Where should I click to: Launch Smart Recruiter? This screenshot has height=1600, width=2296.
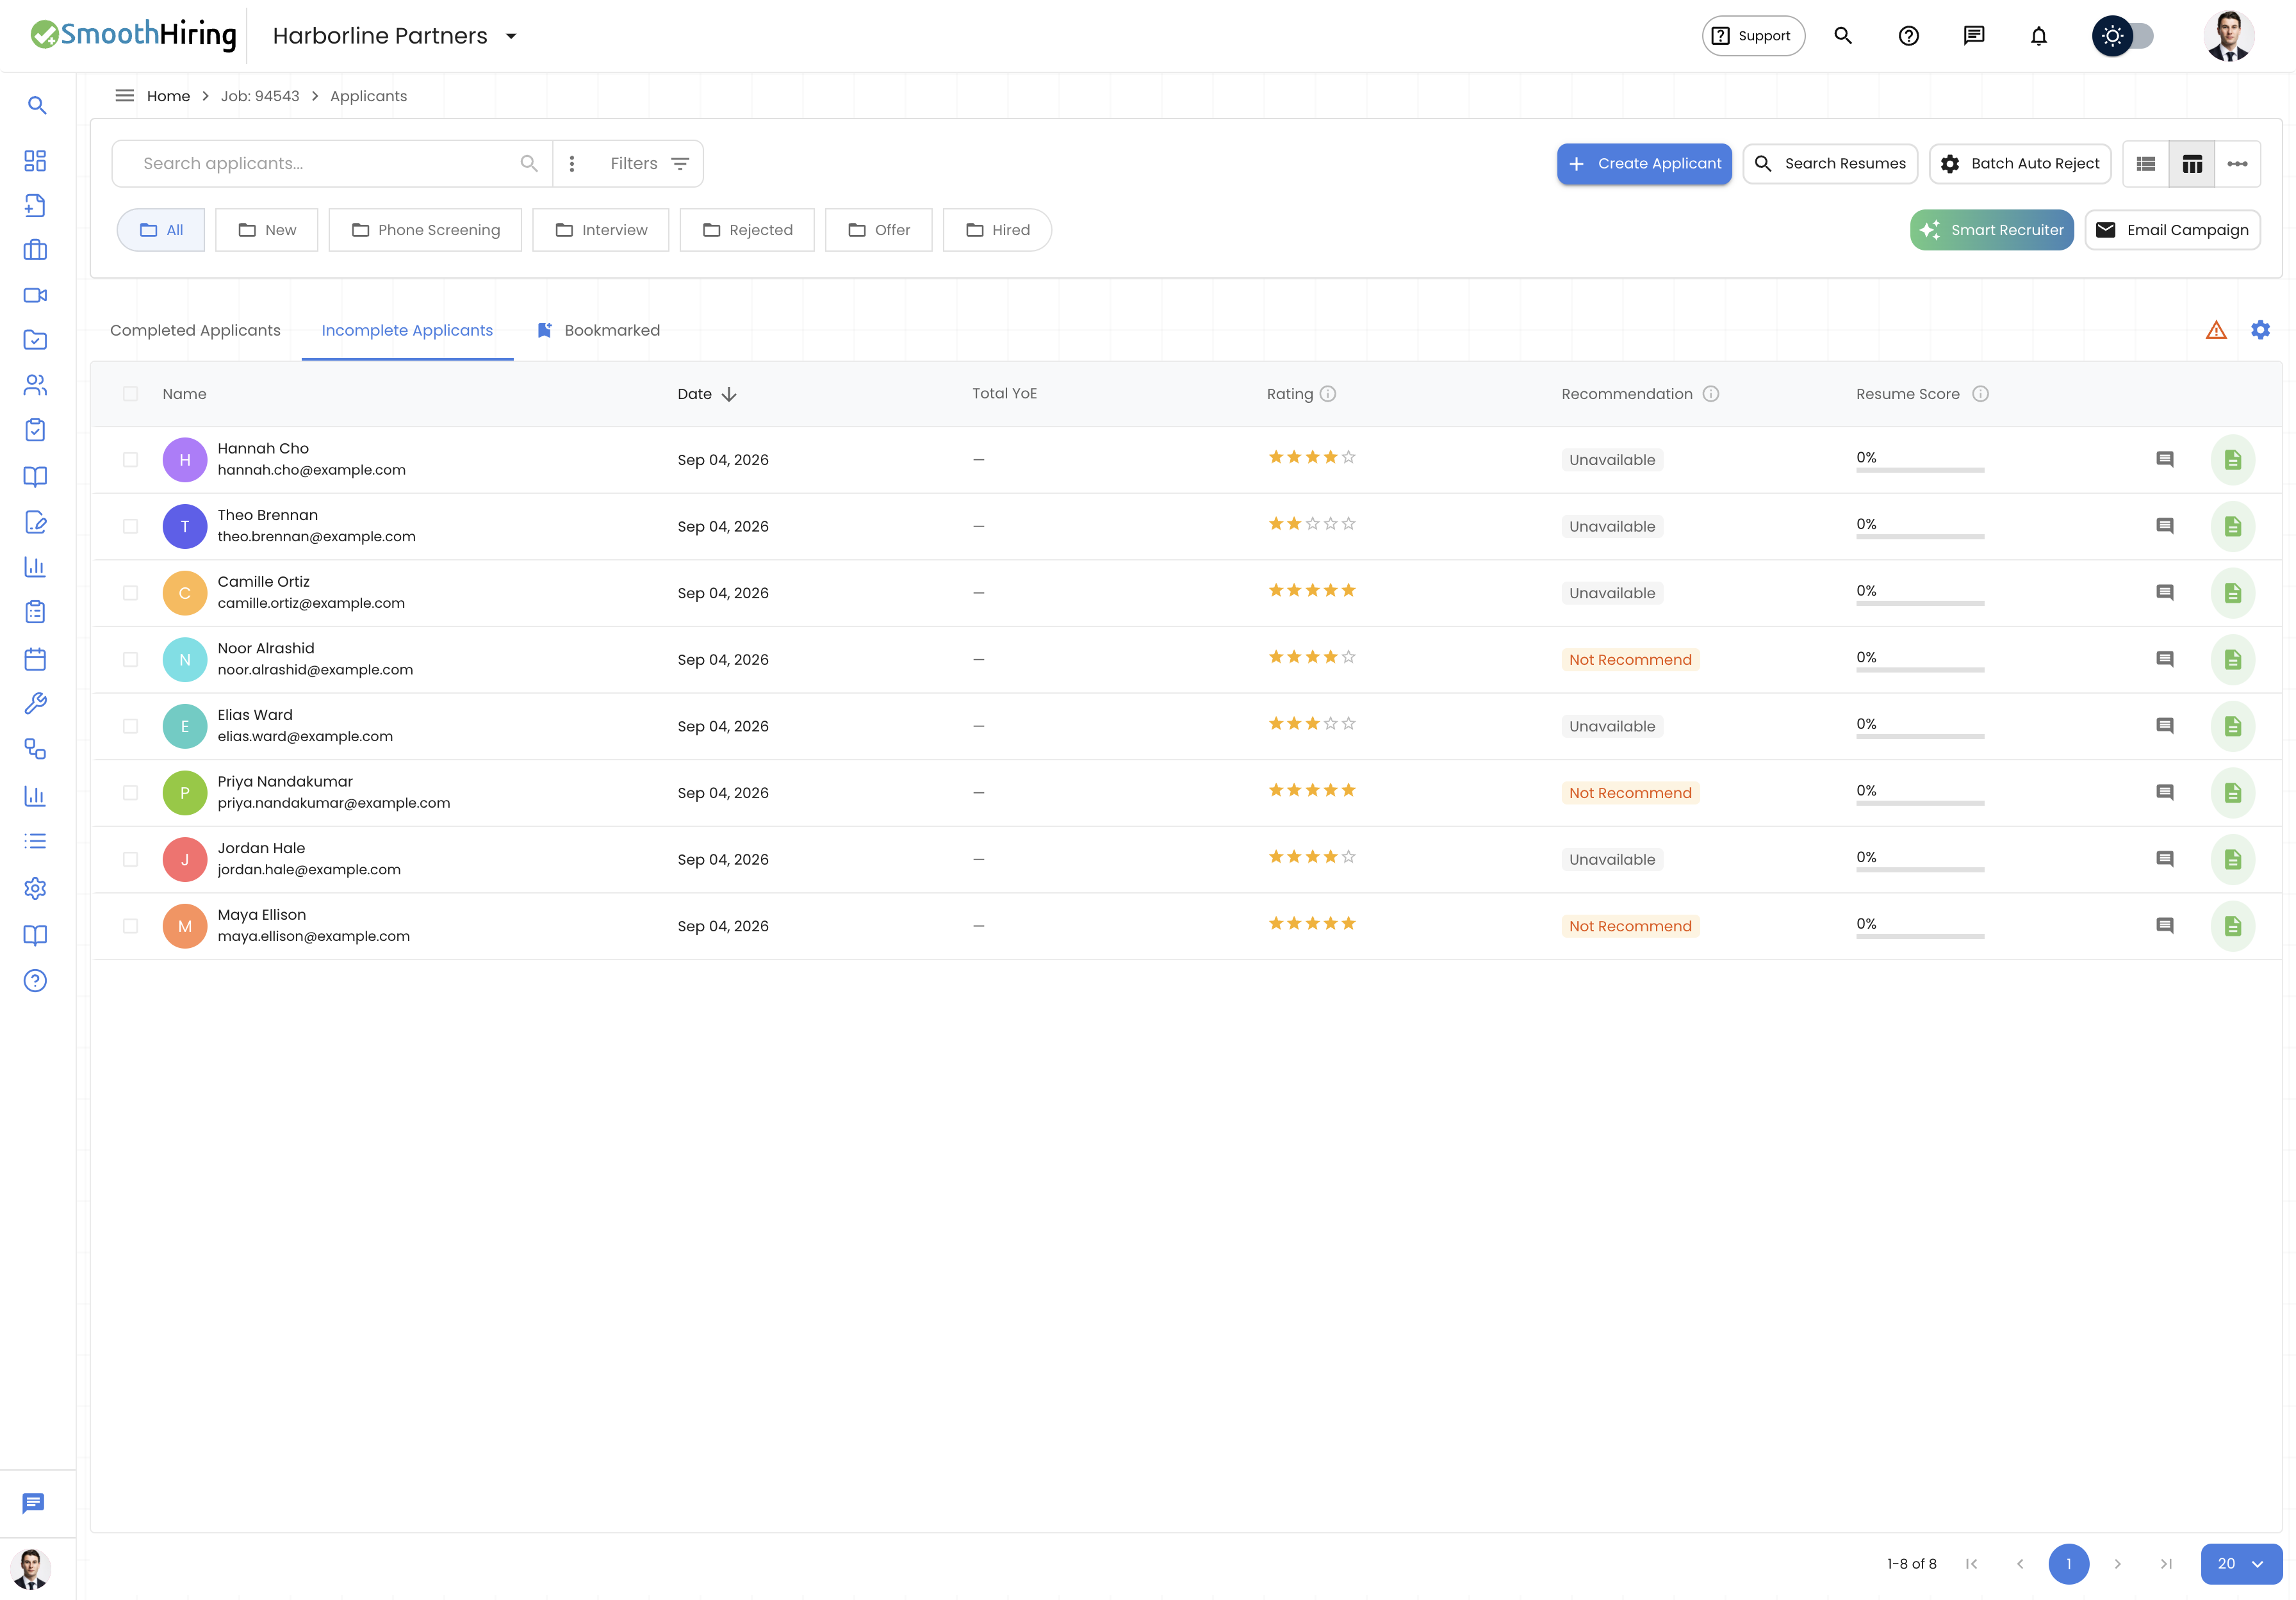pyautogui.click(x=1991, y=230)
